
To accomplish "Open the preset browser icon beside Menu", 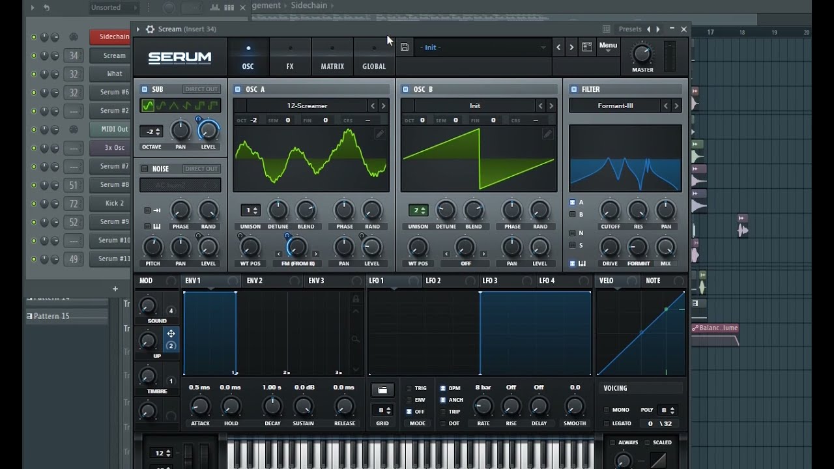I will tap(587, 47).
